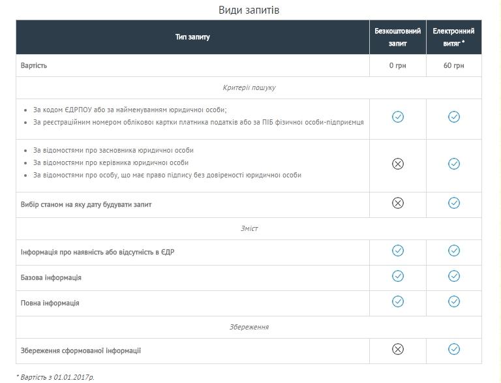Click the Безкоштовний запит column header
The width and height of the screenshot is (501, 383).
[397, 37]
